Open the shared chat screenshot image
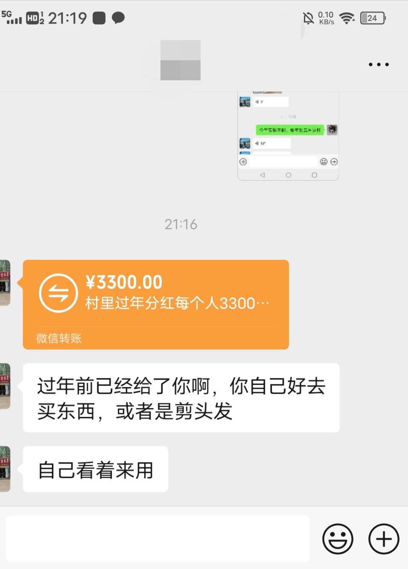Image resolution: width=408 pixels, height=569 pixels. (x=288, y=136)
